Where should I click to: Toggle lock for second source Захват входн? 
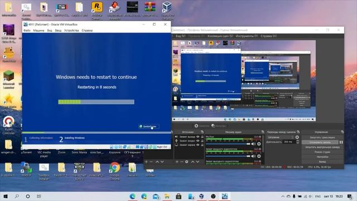pyautogui.click(x=202, y=141)
